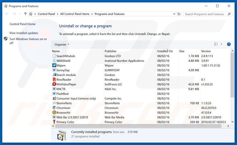Screen dimensions: 237x145
Task: Open the recent locations dropdown arrow
Action: click(x=20, y=14)
